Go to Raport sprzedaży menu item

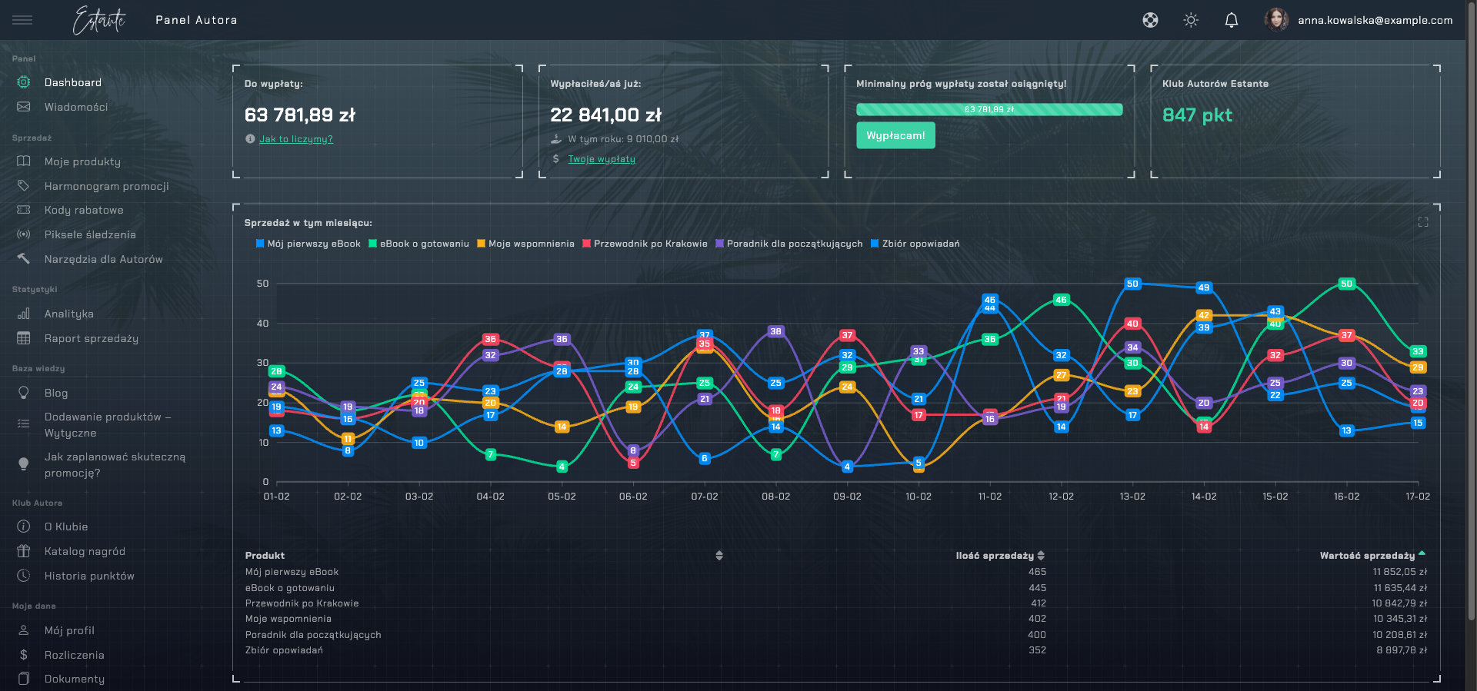(92, 338)
